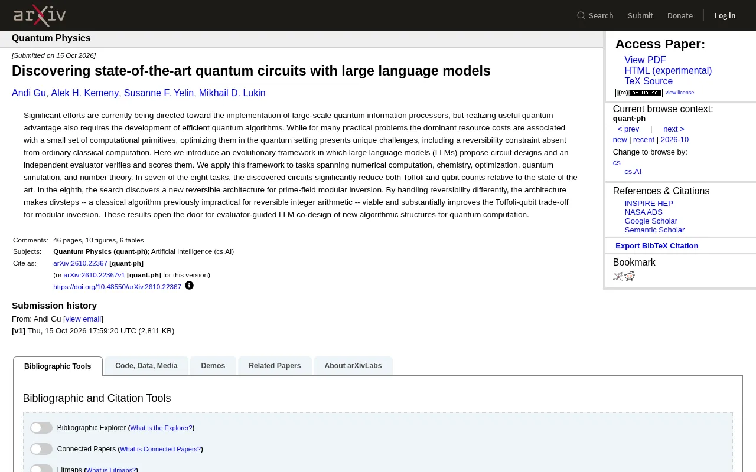Click Donate in the top navigation

pos(680,16)
